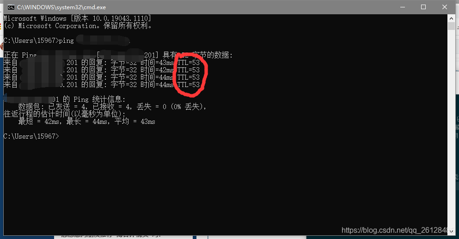Close the cmd.exe window
Screen dimensions: 459x239
444,7
